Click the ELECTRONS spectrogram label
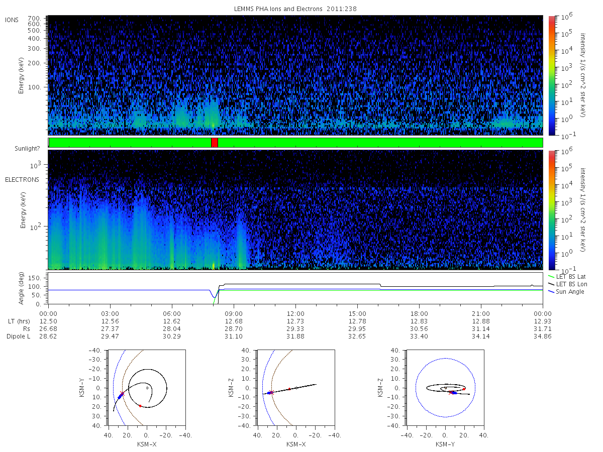The image size is (603, 452). point(22,179)
